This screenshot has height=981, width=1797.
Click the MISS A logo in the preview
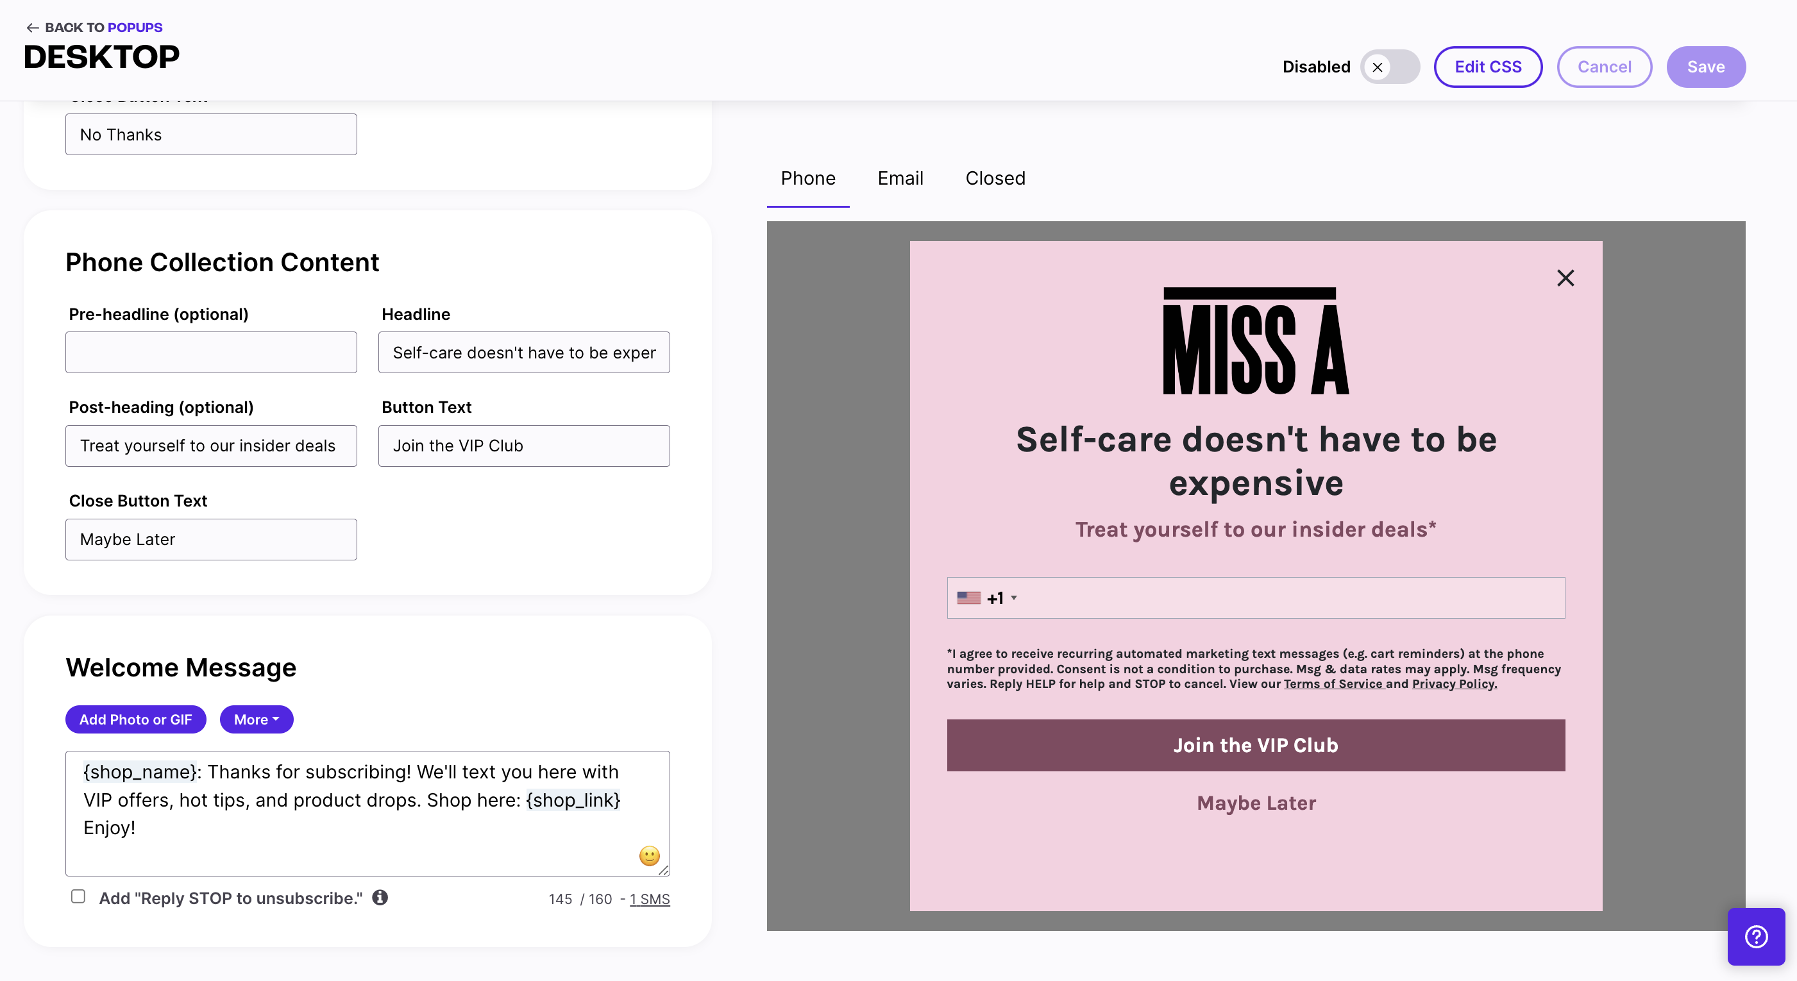click(x=1256, y=341)
